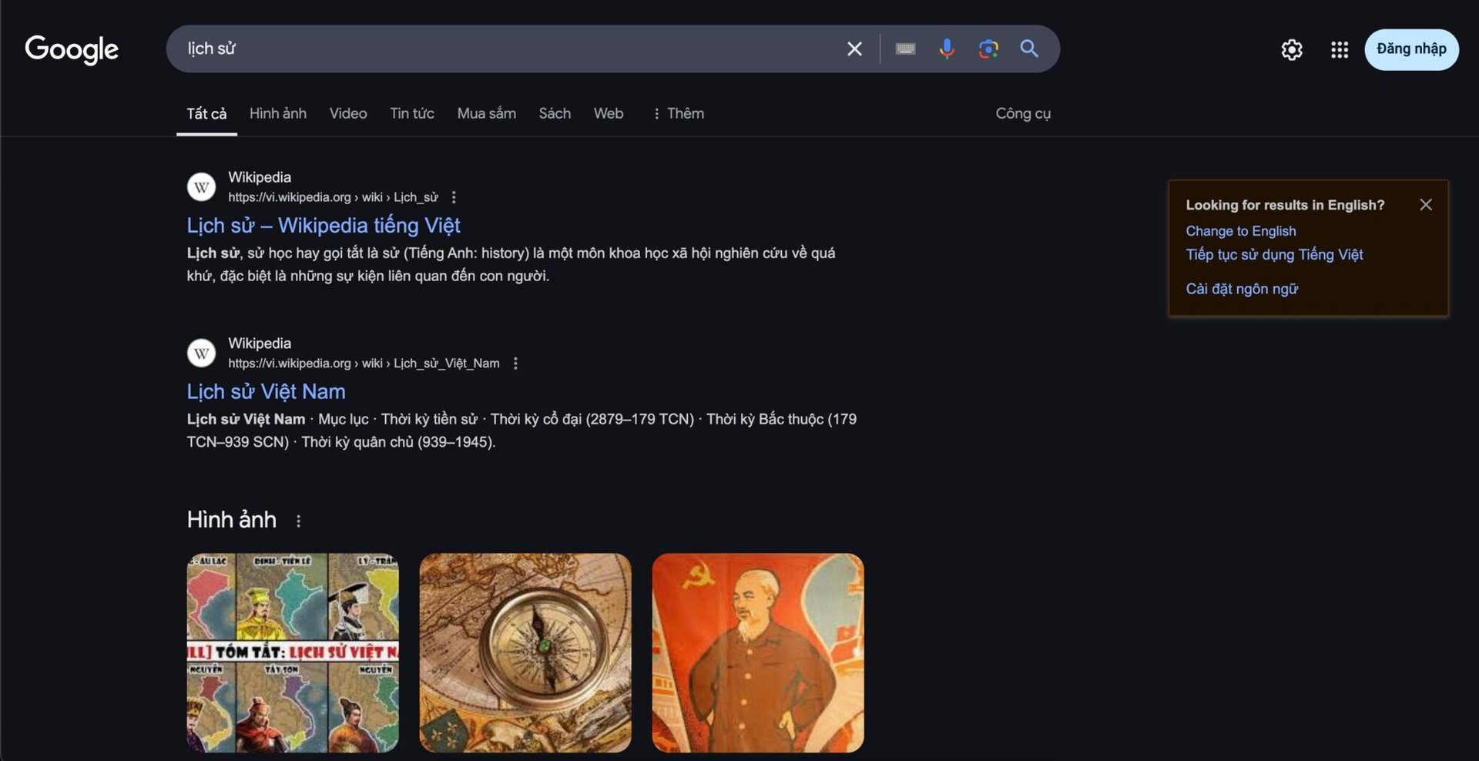Open quick settings gear
The width and height of the screenshot is (1479, 761).
click(1291, 50)
